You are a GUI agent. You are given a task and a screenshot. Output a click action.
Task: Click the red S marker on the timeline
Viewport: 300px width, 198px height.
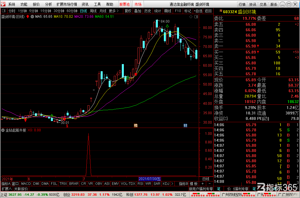point(67,126)
